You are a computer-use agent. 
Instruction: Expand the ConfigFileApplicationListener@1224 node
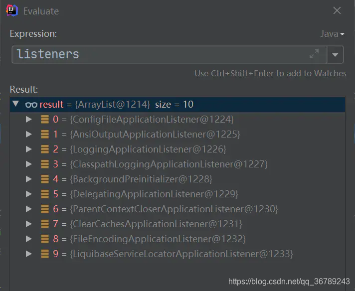click(28, 119)
